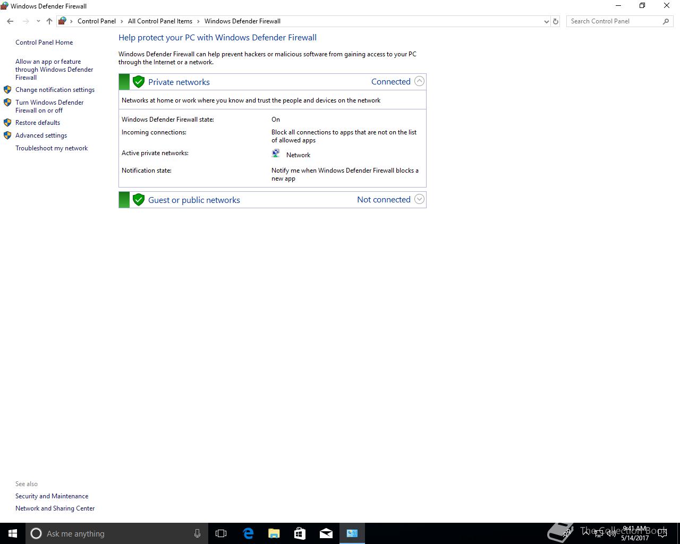Open the Windows Start menu
The height and width of the screenshot is (544, 680).
coord(13,533)
